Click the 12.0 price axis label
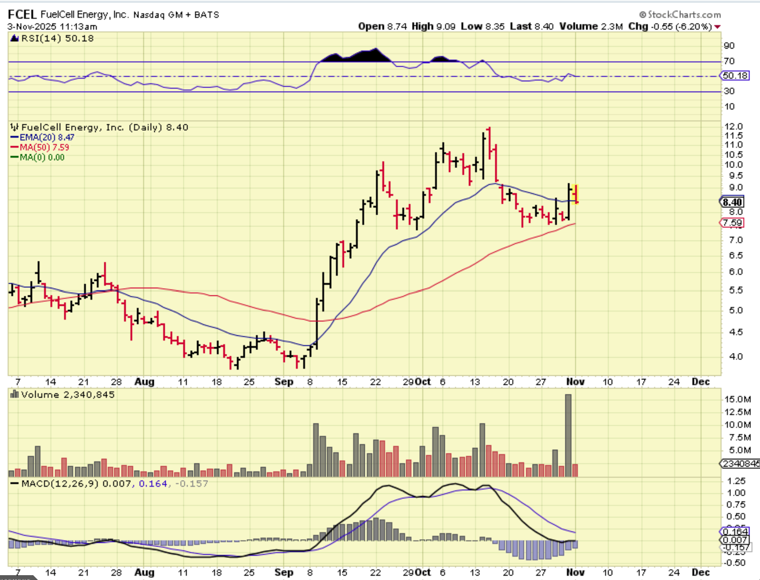The width and height of the screenshot is (760, 580). [733, 127]
